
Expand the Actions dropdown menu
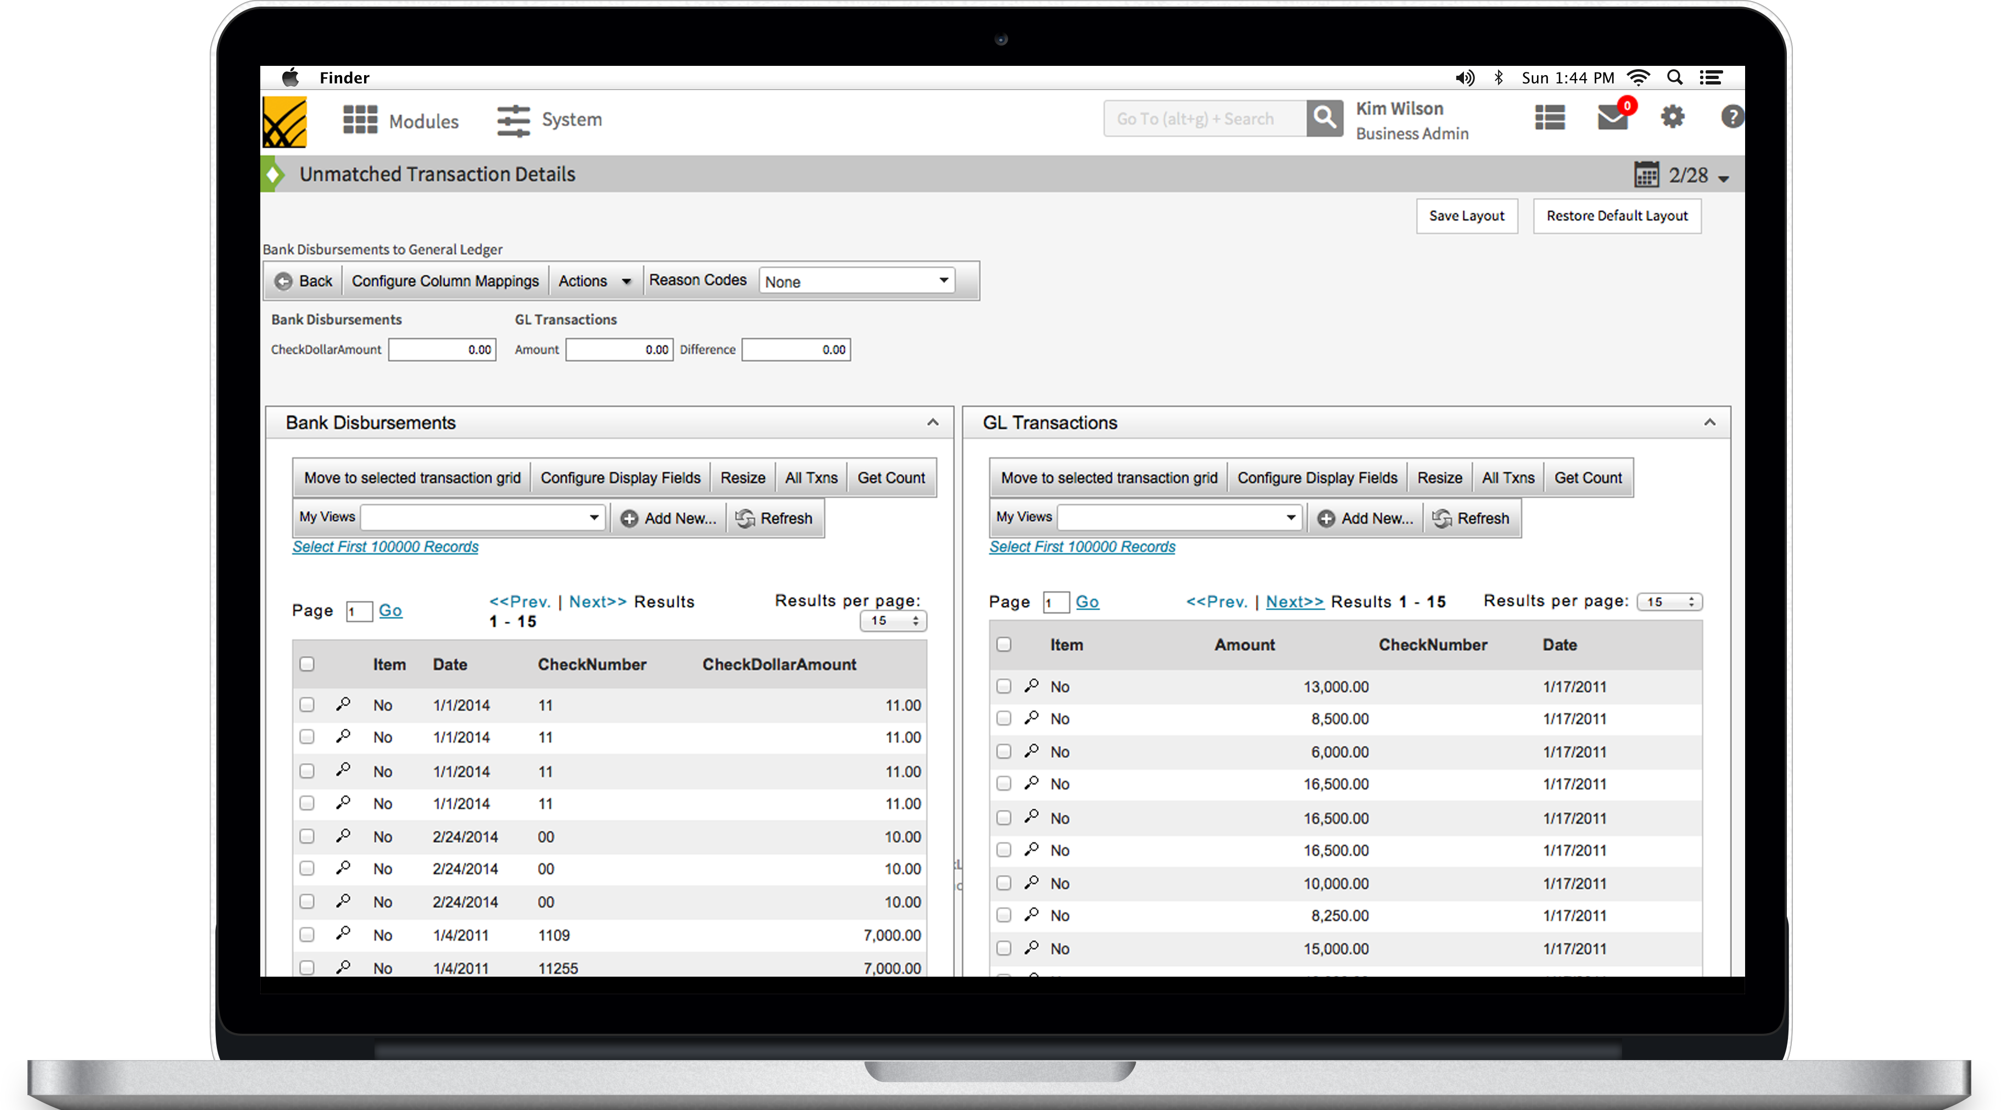tap(594, 281)
